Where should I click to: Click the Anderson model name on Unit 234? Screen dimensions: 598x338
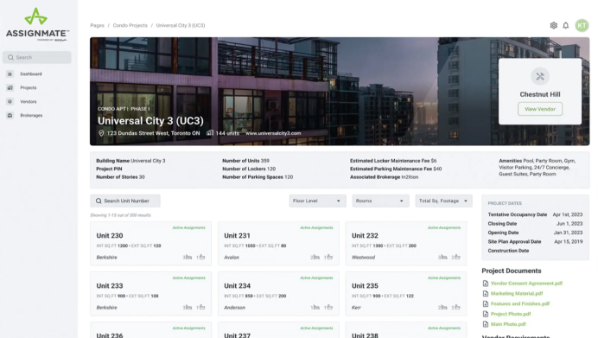click(234, 308)
